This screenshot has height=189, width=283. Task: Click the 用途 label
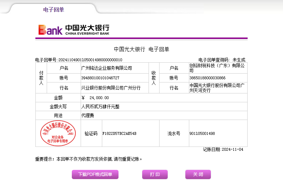[58, 115]
